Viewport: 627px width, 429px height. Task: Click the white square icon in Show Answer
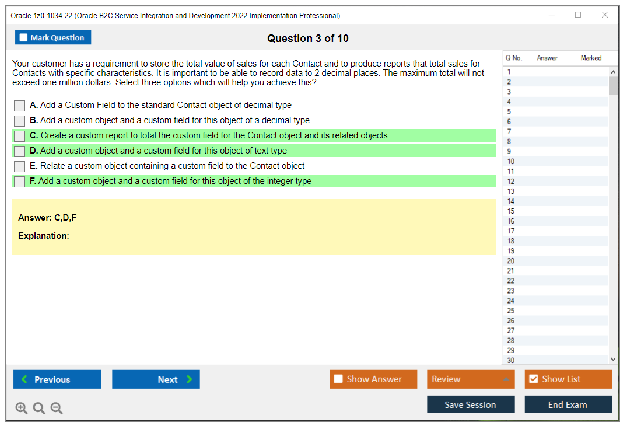338,379
